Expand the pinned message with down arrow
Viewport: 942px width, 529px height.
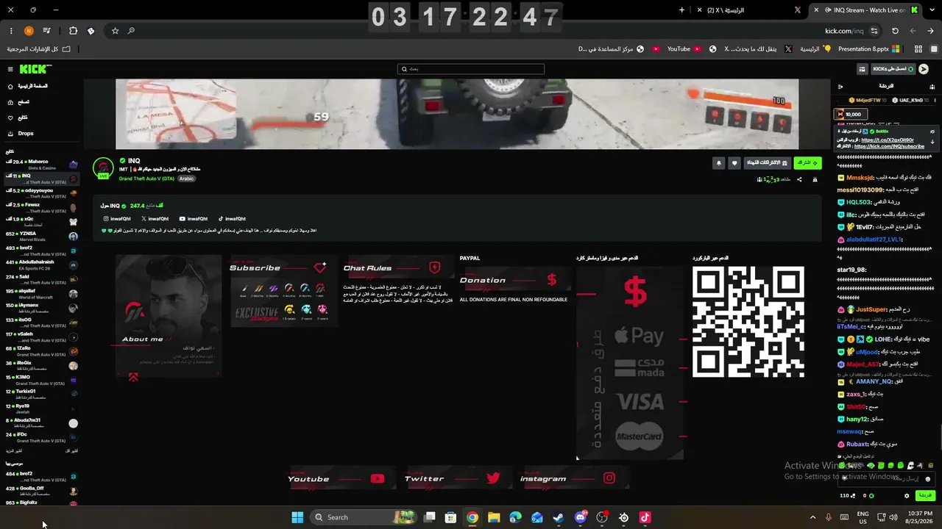click(932, 142)
